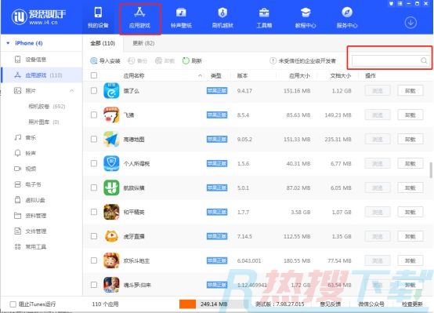
Task: Switch to the 全部 (110) tab
Action: coord(103,43)
